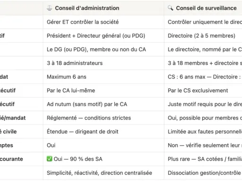The height and width of the screenshot is (182, 242).
Task: Click cell 'Ad nutum (sans motif) par le CA'
Action: pos(104,104)
